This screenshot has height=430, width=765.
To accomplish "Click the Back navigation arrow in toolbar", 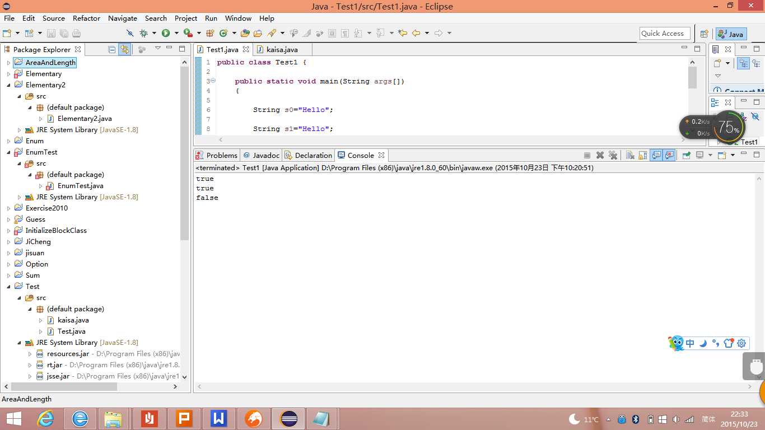I will [x=416, y=34].
